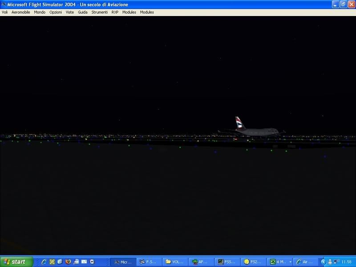The height and width of the screenshot is (267, 356).
Task: Click the network volume tray icon
Action: 336,262
